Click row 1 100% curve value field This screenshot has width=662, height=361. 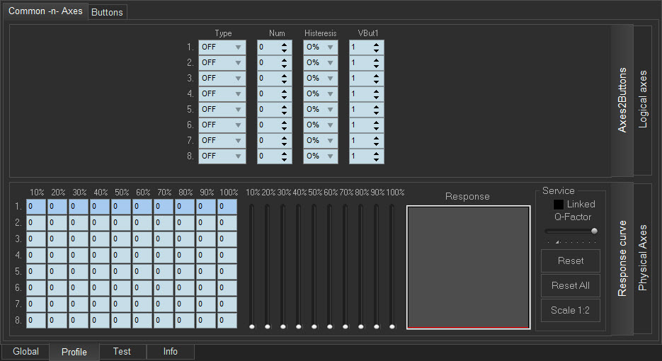227,207
